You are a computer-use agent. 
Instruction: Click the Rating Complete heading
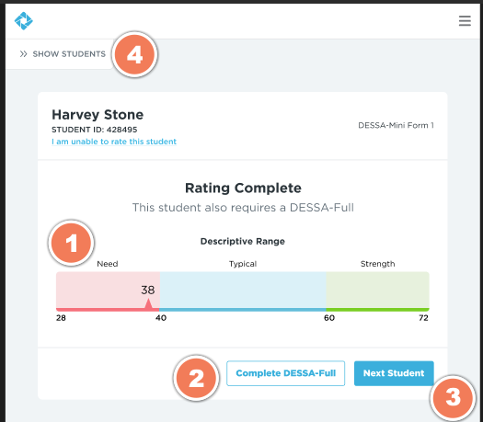point(243,188)
